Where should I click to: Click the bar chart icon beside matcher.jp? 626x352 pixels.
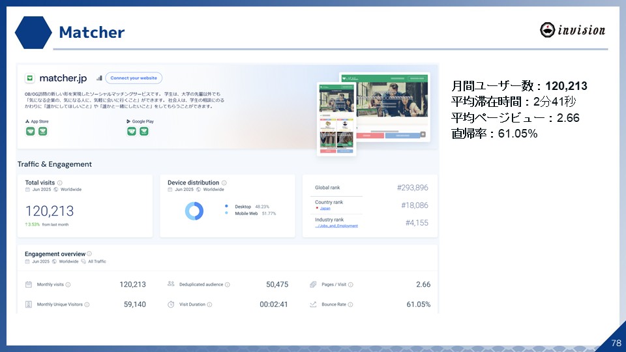(x=99, y=78)
